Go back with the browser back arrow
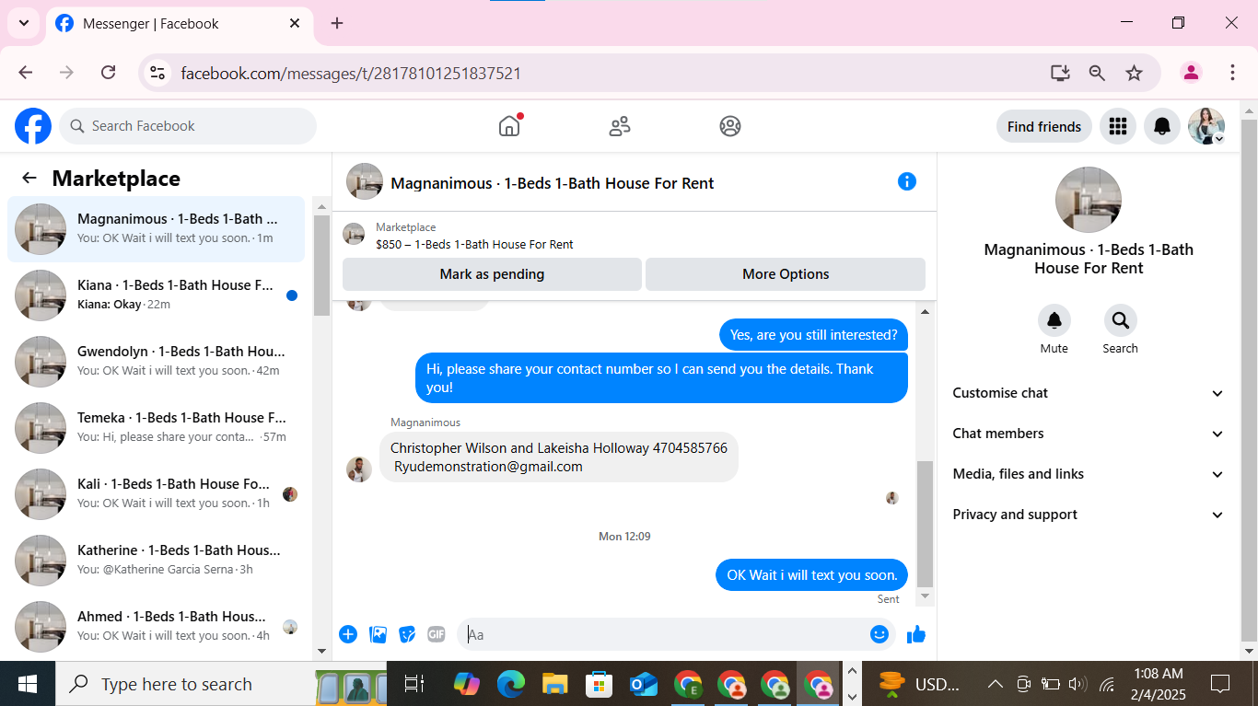1258x706 pixels. 26,73
